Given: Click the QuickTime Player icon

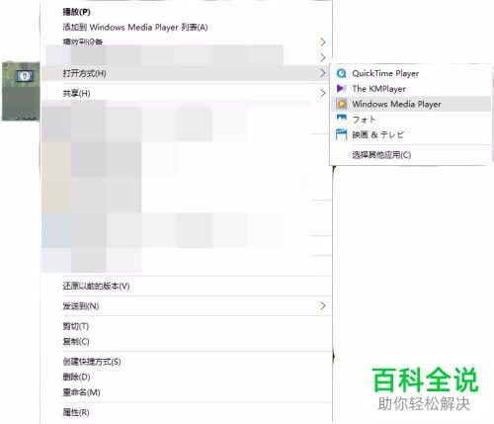Looking at the screenshot, I should (x=342, y=73).
